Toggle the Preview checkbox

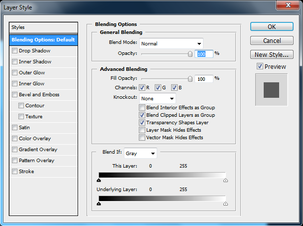point(260,66)
